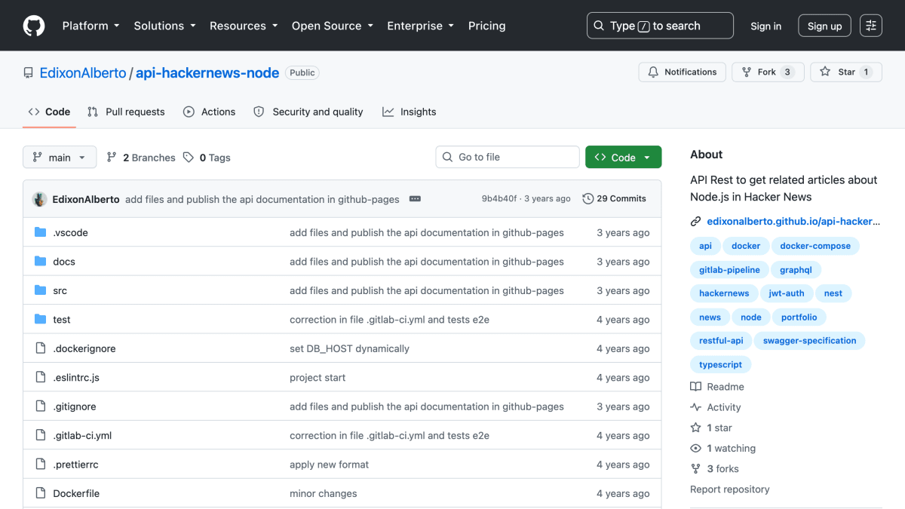Select the gitlab-pipeline topic tag
The height and width of the screenshot is (509, 905).
tap(729, 270)
